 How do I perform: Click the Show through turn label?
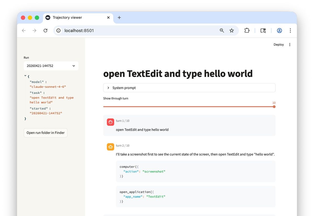tap(116, 98)
